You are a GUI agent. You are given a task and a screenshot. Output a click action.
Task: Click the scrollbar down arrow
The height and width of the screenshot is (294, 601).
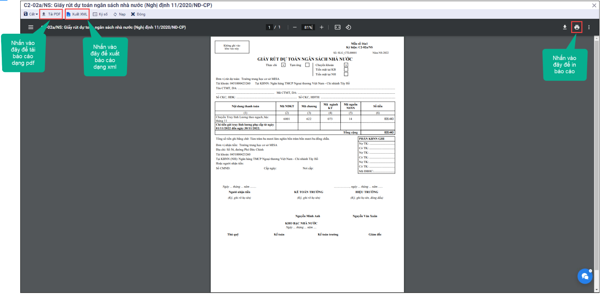pyautogui.click(x=597, y=290)
